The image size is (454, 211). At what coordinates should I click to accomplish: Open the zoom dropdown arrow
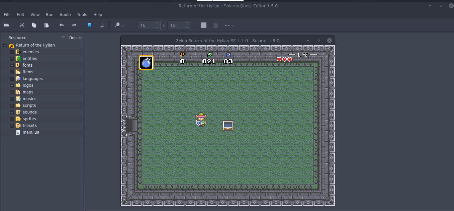pyautogui.click(x=123, y=25)
